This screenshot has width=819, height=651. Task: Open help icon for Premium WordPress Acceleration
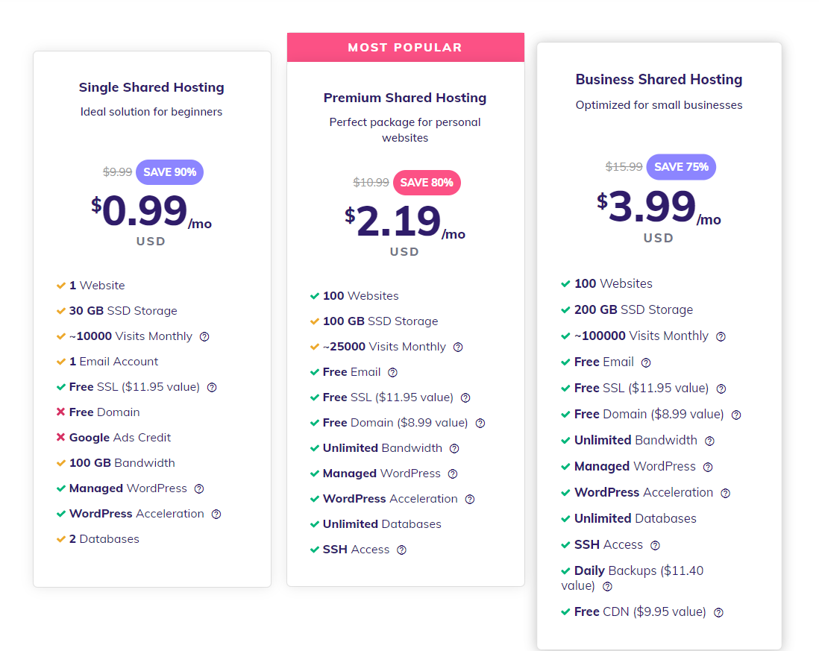click(x=470, y=499)
